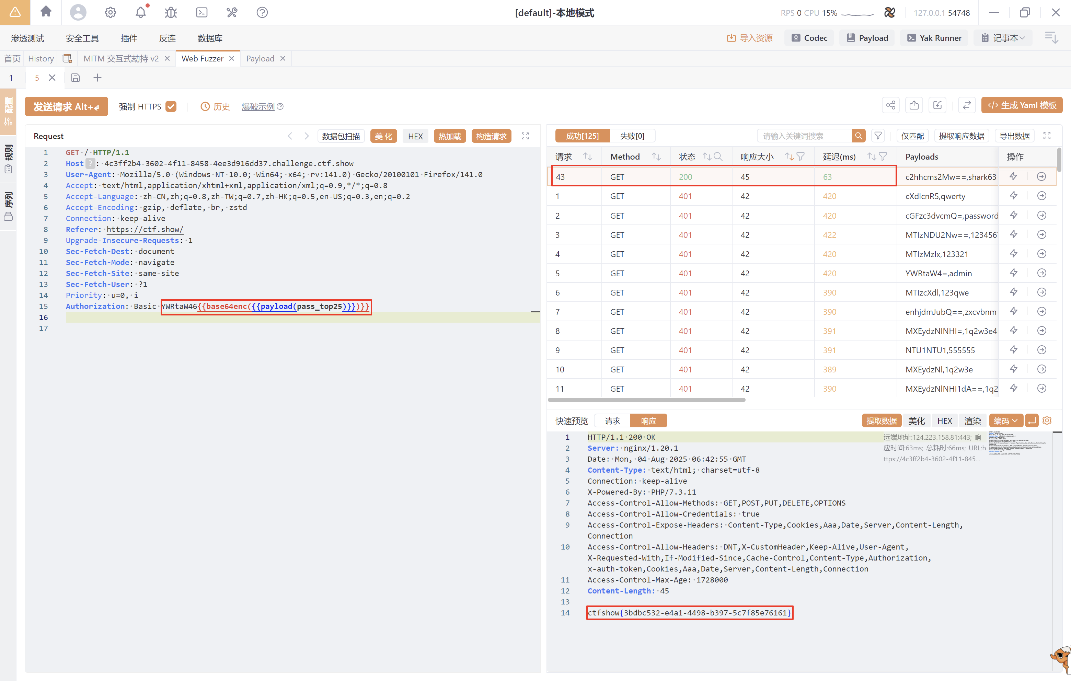Screen dimensions: 1071x681
Task: Open the 插件 menu
Action: point(128,38)
